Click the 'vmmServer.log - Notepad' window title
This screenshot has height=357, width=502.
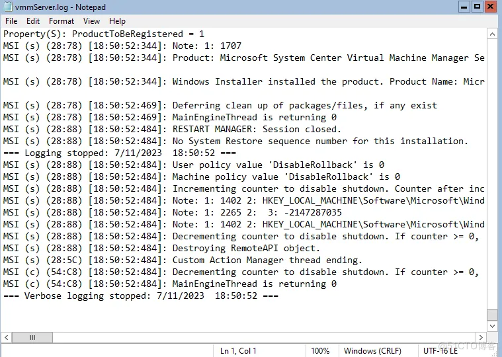coord(60,7)
